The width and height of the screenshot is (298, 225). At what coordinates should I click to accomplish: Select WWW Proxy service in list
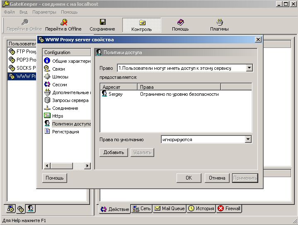[22, 76]
